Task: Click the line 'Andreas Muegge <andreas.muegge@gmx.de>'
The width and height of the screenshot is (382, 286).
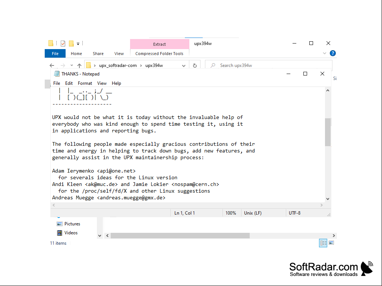Action: 109,198
